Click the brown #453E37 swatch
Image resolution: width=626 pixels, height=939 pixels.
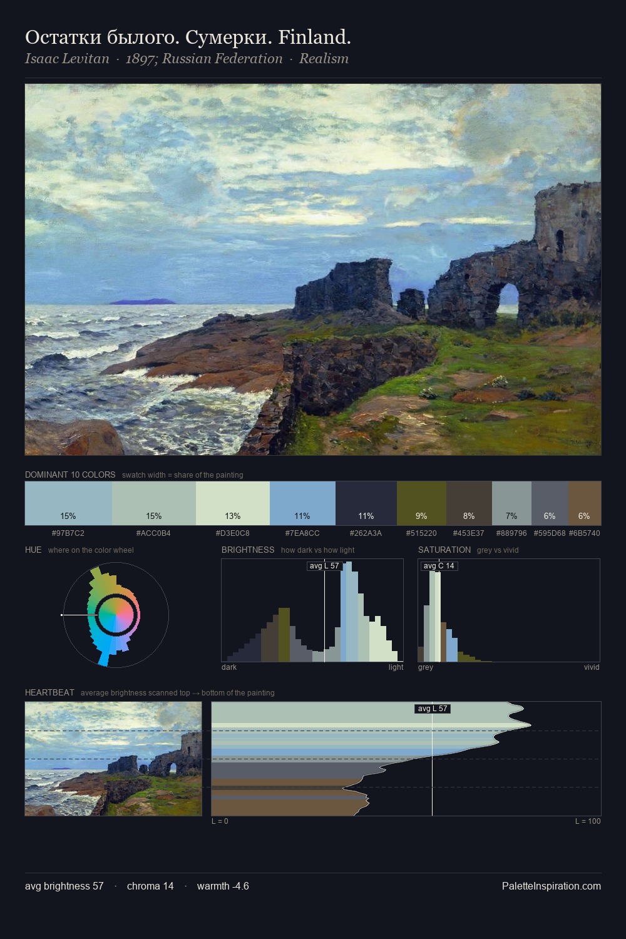point(469,503)
